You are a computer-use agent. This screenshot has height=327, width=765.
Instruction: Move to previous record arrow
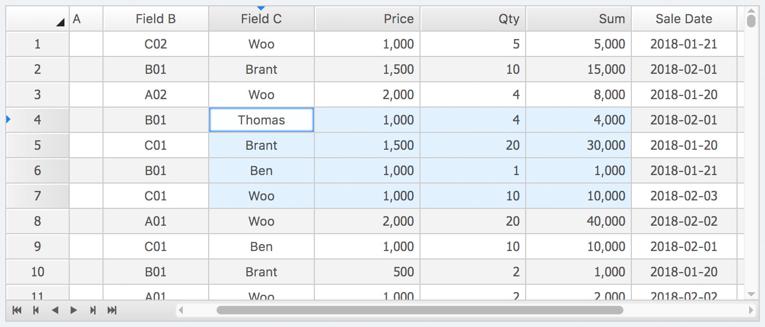[x=55, y=310]
